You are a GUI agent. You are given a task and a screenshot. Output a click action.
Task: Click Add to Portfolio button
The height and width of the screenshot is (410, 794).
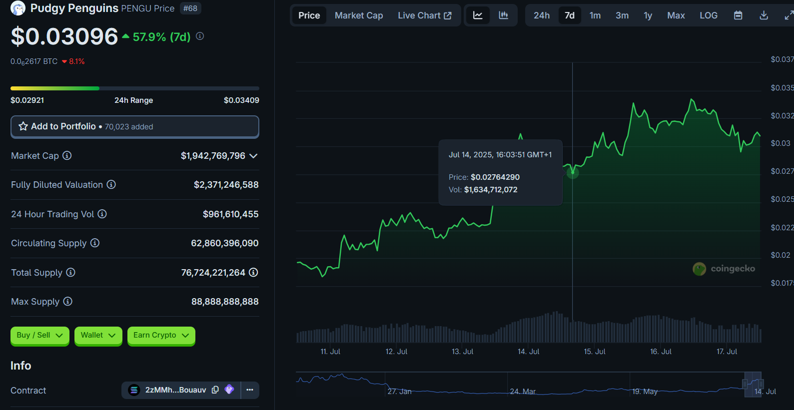[x=135, y=127]
